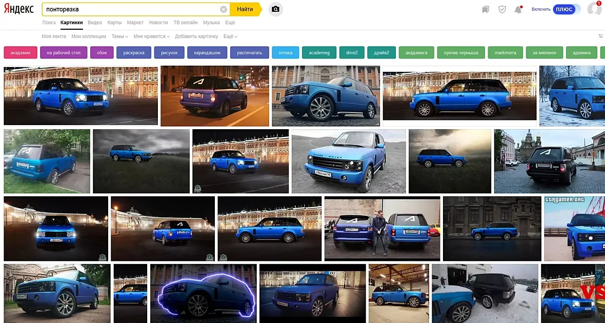The image size is (605, 323).
Task: Open the Музыка tab
Action: (x=211, y=23)
